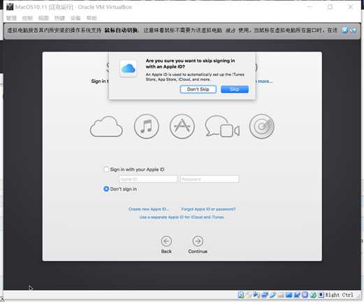Click the Find My Mac radar icon
Image resolution: width=364 pixels, height=302 pixels.
pos(262,126)
